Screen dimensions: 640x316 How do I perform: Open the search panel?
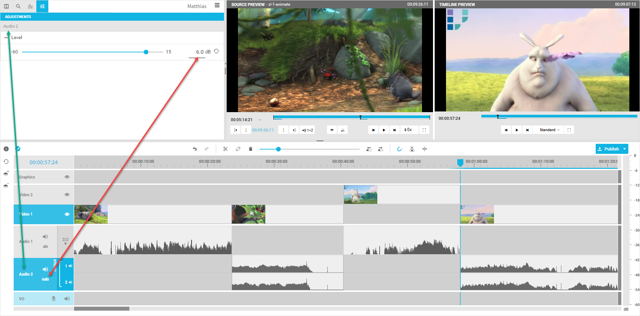pyautogui.click(x=18, y=6)
